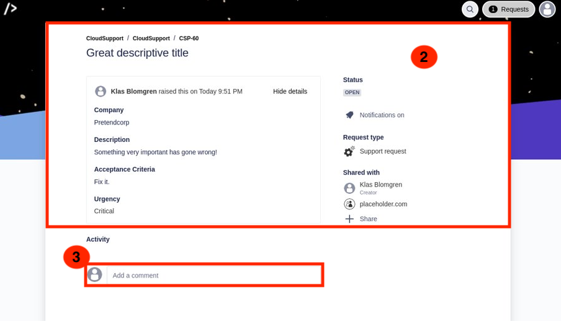Click the reporter avatar beside 'raised this on'

click(101, 92)
